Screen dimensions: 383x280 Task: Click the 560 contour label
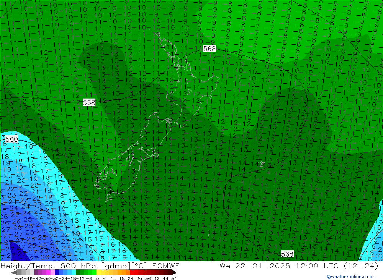coord(11,139)
